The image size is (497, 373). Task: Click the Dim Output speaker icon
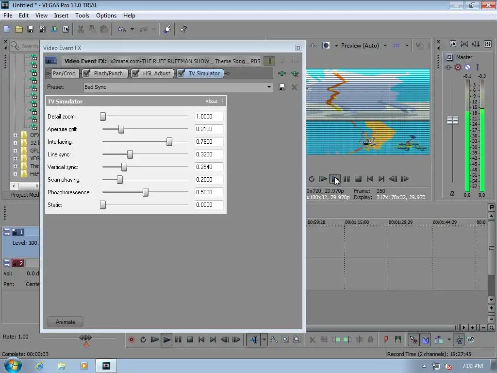coord(476,44)
